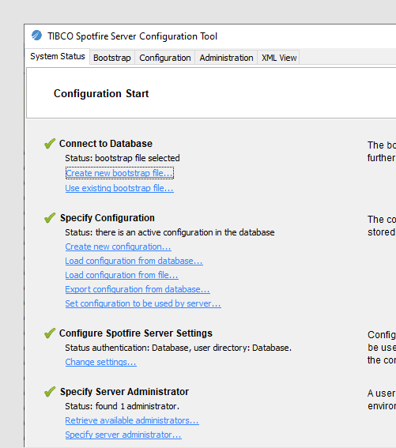
Task: Open Change settings link
Action: pyautogui.click(x=100, y=362)
